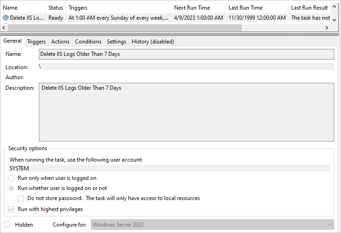
Task: Switch to the Actions tab
Action: click(60, 42)
